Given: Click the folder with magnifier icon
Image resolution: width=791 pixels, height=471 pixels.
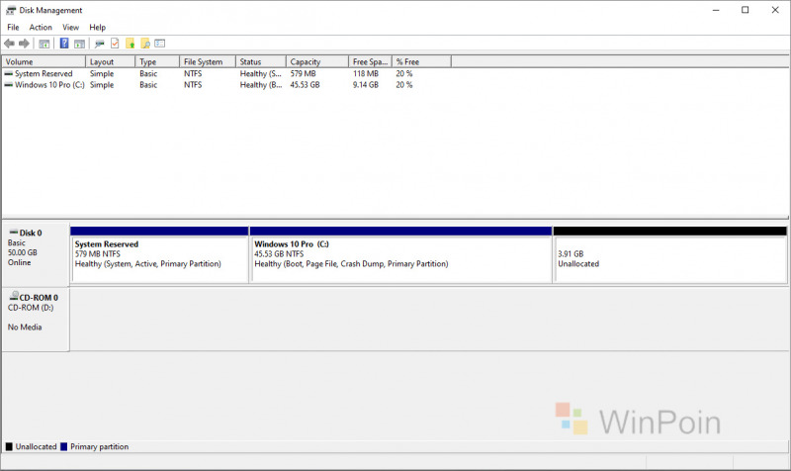Looking at the screenshot, I should click(145, 44).
